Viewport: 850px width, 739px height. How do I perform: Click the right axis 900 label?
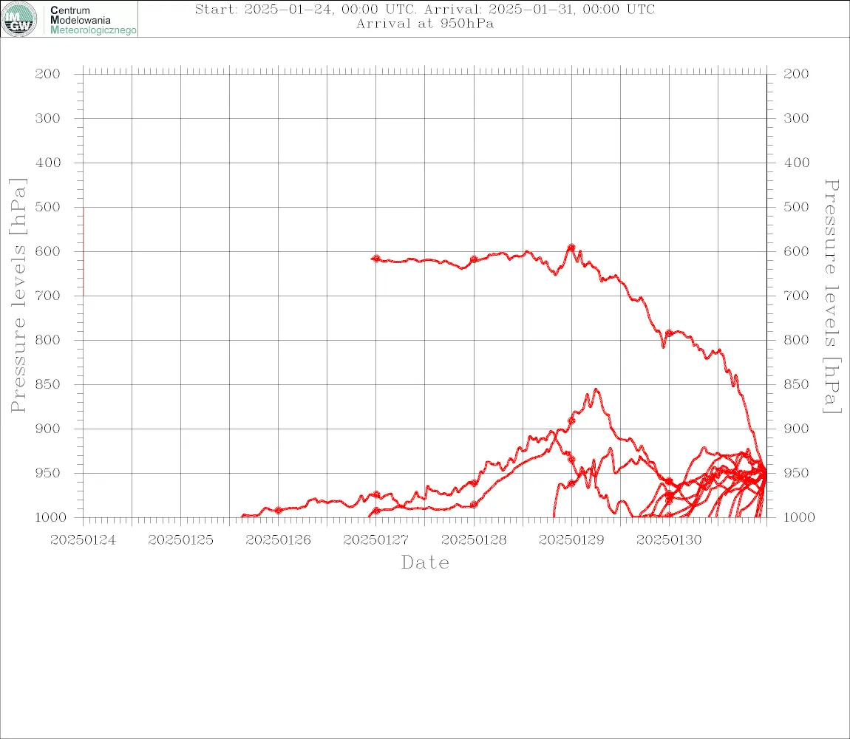(x=796, y=429)
